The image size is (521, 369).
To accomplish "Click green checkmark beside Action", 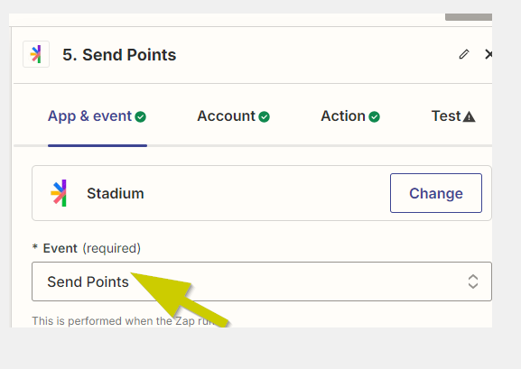I will click(374, 116).
